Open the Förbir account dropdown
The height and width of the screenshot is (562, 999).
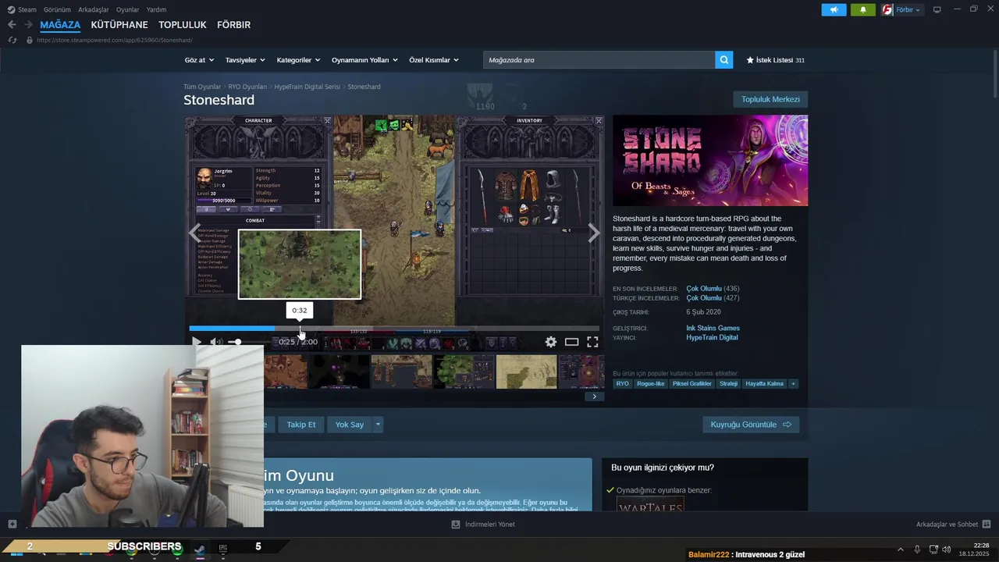901,10
